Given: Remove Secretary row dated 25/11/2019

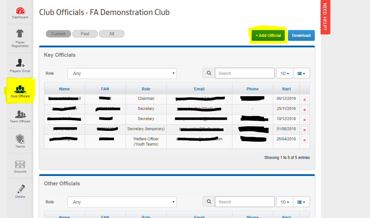Looking at the screenshot, I should point(304,110).
